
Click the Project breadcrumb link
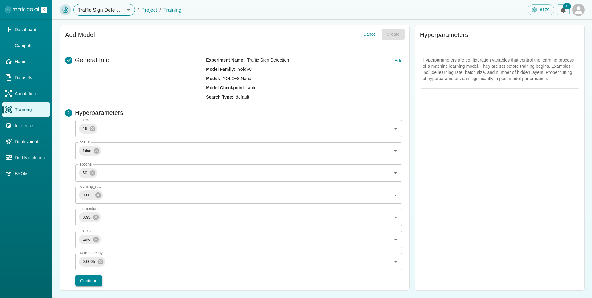149,10
